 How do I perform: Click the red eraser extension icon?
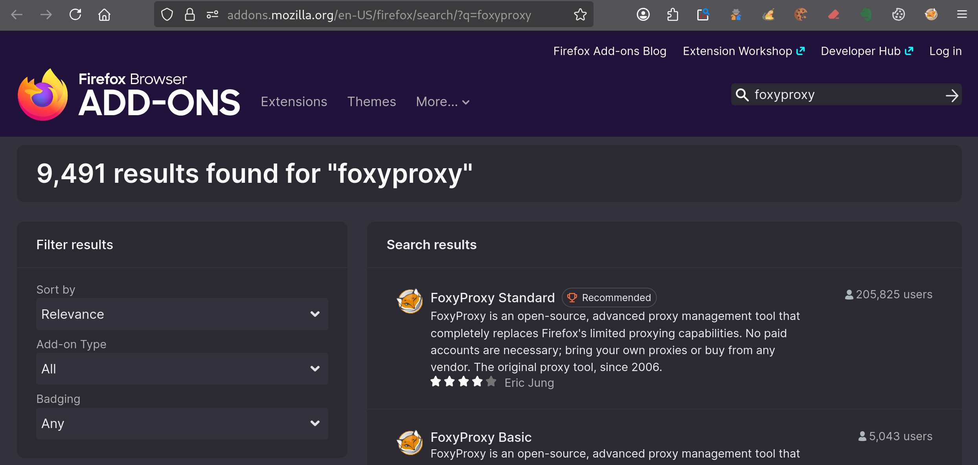coord(833,15)
